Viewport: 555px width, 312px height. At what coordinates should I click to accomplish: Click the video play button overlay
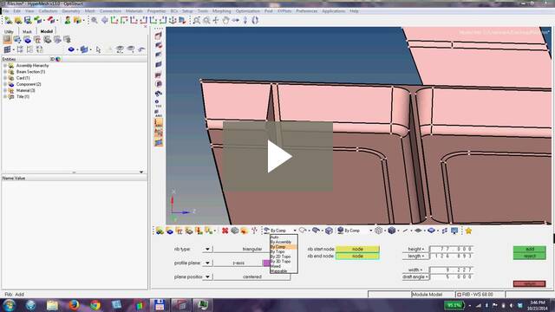[277, 157]
